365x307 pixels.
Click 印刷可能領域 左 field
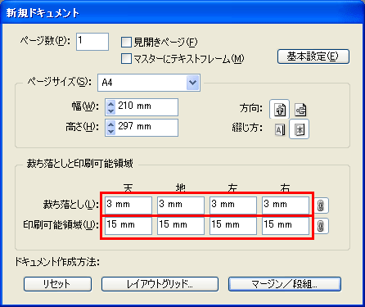click(233, 226)
